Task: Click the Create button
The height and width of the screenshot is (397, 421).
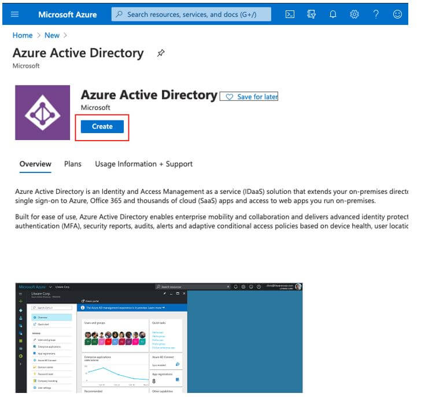Action: tap(102, 127)
